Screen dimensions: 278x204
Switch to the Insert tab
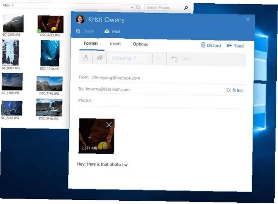tap(115, 44)
